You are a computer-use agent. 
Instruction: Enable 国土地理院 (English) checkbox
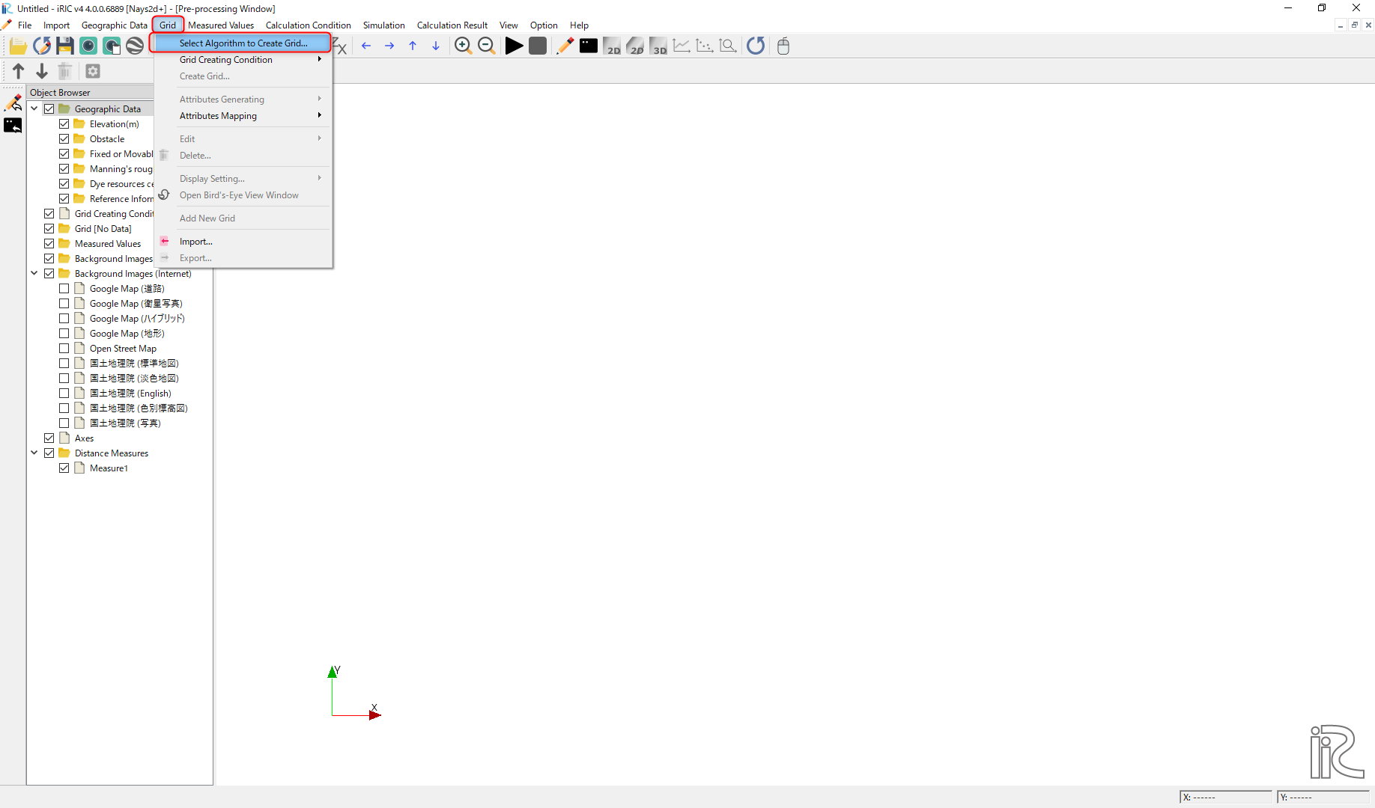point(64,394)
